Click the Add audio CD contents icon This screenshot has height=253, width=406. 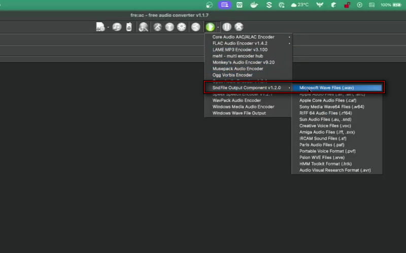tap(117, 27)
